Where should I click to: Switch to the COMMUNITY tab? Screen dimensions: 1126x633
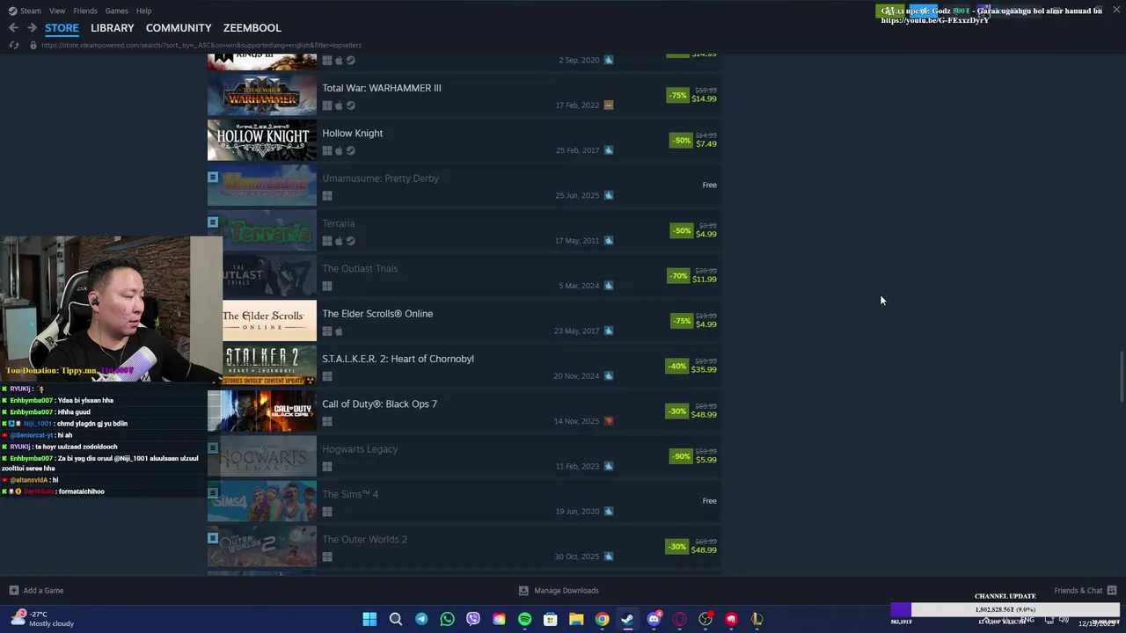click(179, 28)
